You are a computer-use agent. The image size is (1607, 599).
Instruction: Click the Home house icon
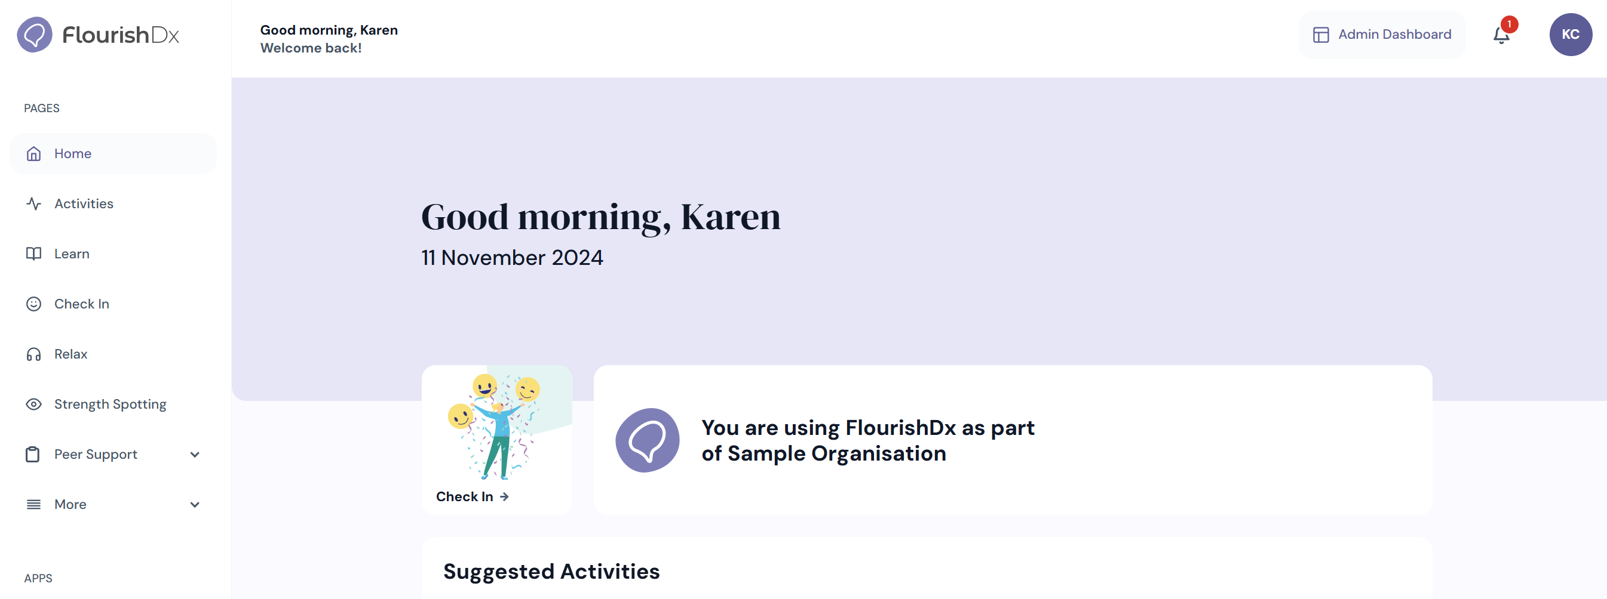click(33, 154)
